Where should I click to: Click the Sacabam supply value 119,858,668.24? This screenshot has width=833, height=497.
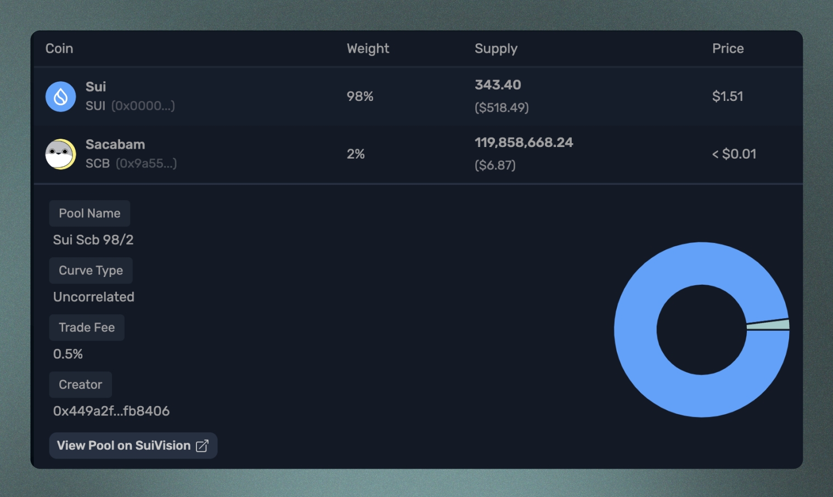click(524, 143)
